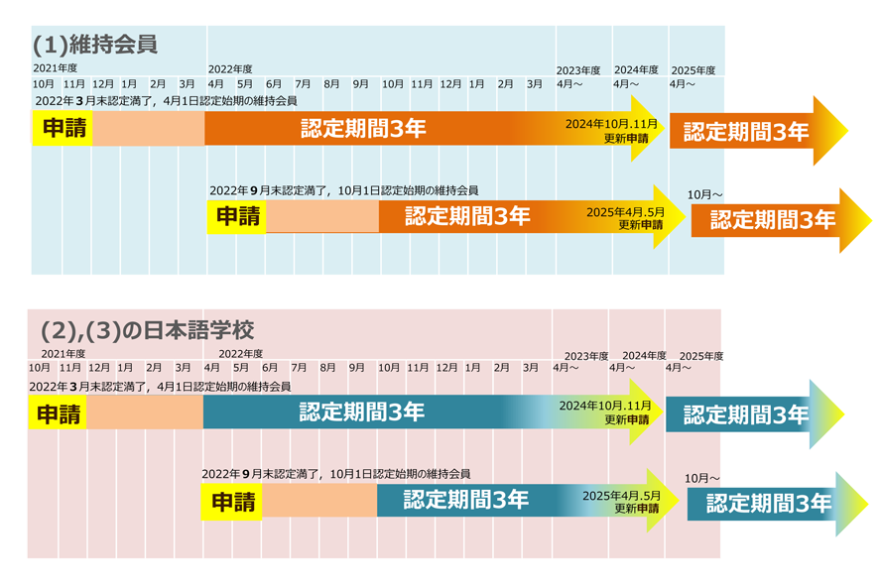The image size is (882, 587).
Task: Click yellow '申請' box in 日本語学校 3月末 row
Action: tap(58, 413)
